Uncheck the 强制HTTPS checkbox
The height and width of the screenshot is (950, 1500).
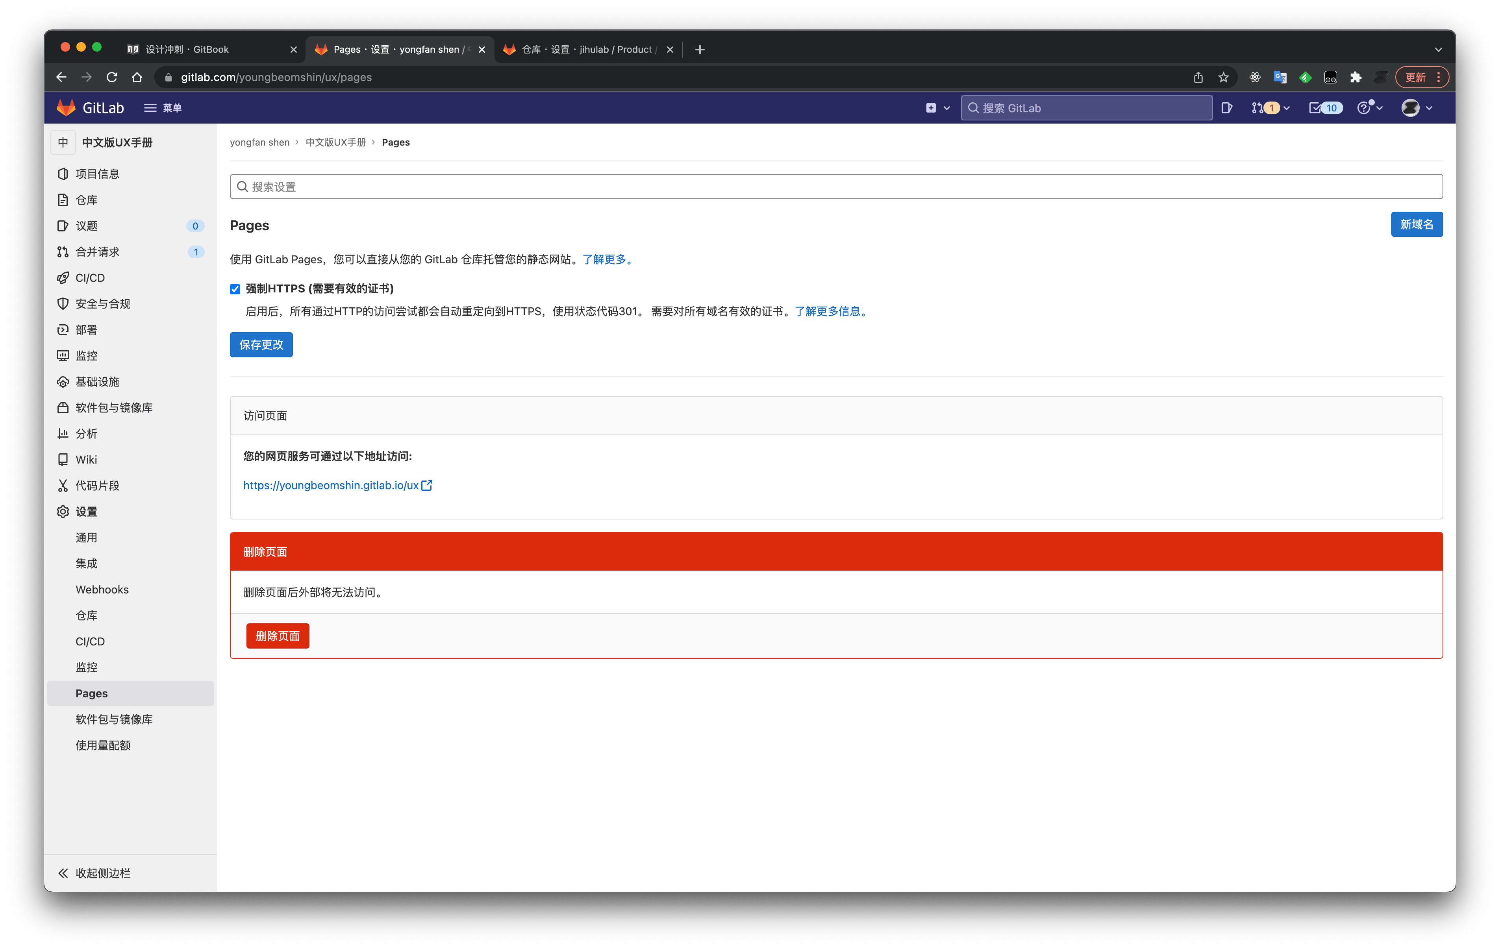pos(235,289)
